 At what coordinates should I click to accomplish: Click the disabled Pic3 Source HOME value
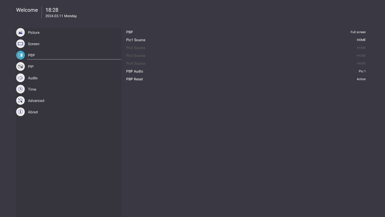(361, 56)
